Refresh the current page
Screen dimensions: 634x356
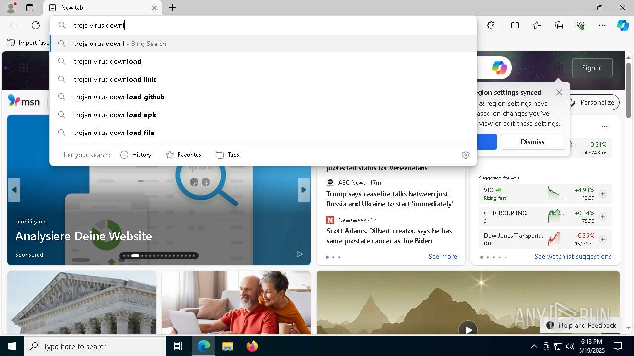36,25
